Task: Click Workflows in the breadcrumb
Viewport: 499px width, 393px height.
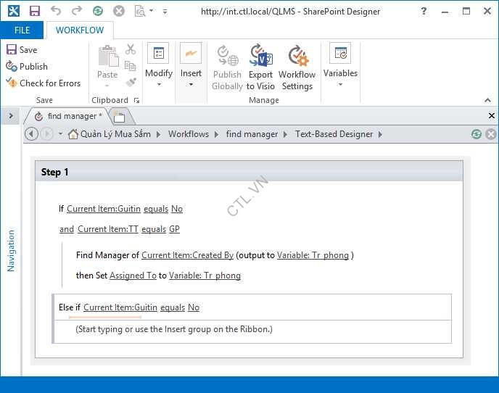Action: tap(189, 134)
